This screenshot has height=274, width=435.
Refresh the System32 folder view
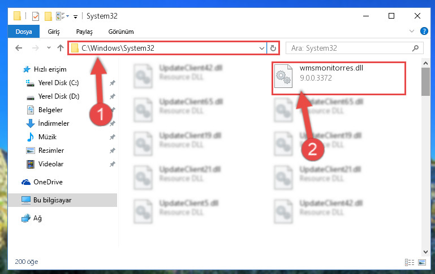click(273, 48)
